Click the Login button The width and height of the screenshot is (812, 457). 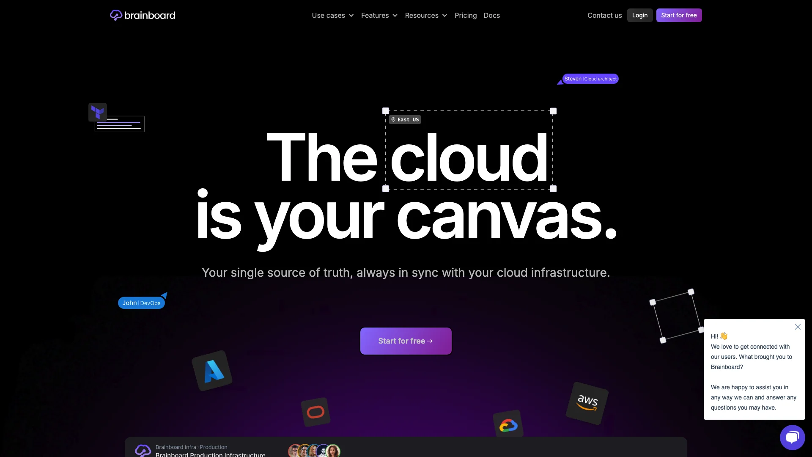point(640,15)
